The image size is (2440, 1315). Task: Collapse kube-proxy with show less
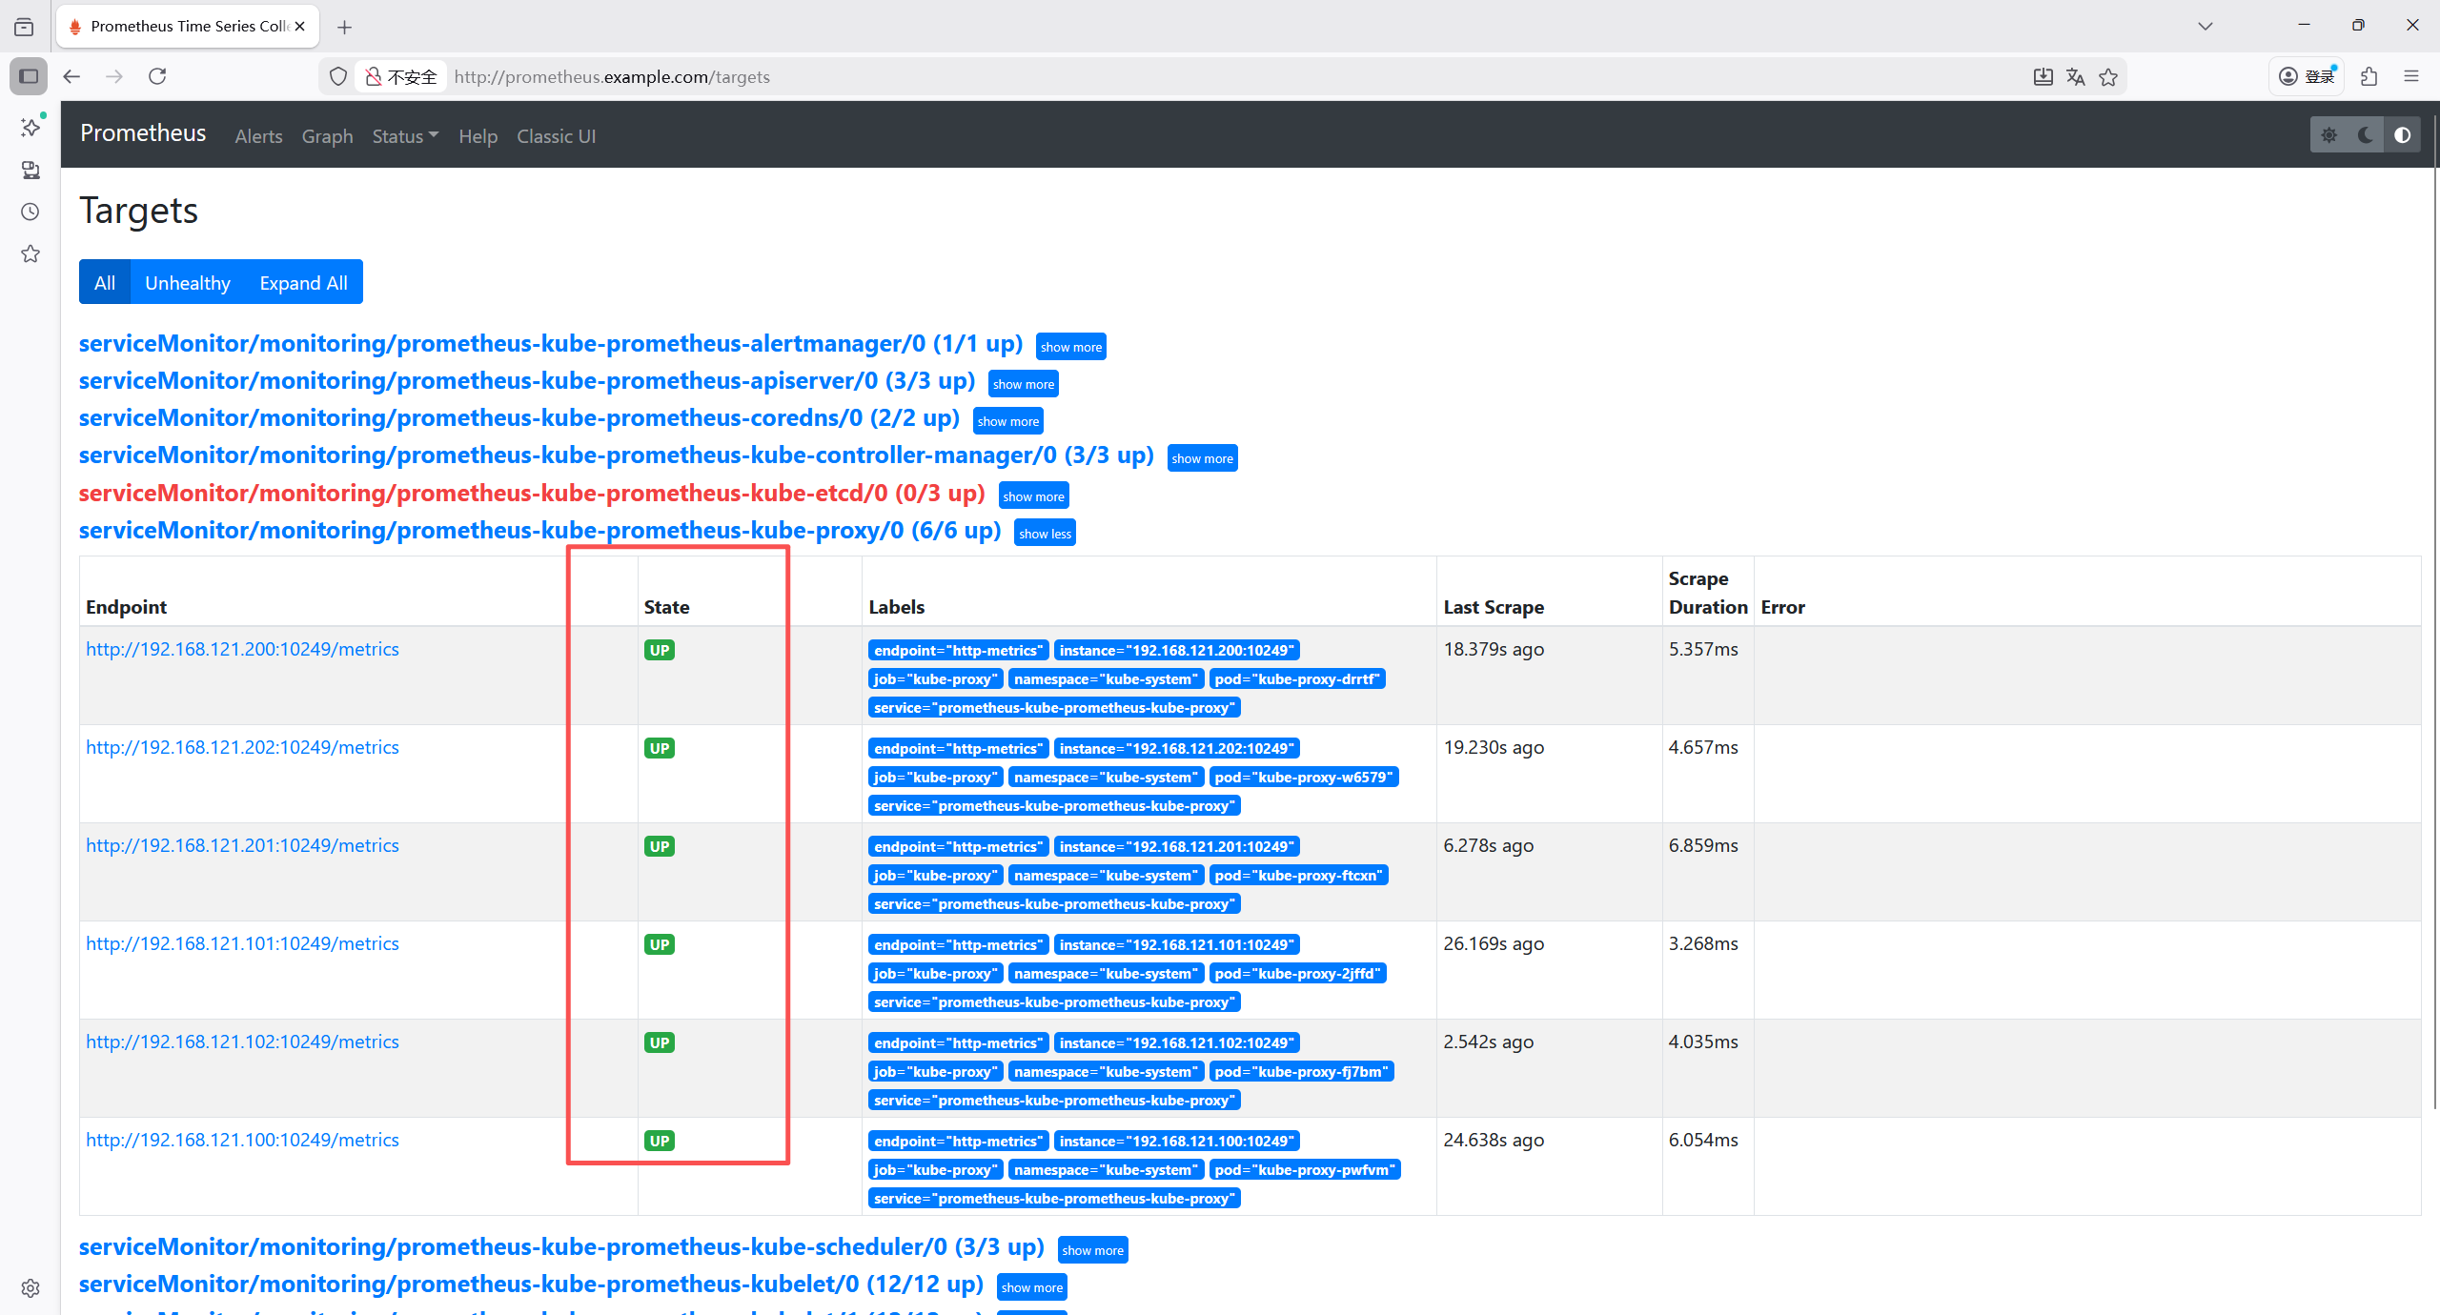[1045, 534]
